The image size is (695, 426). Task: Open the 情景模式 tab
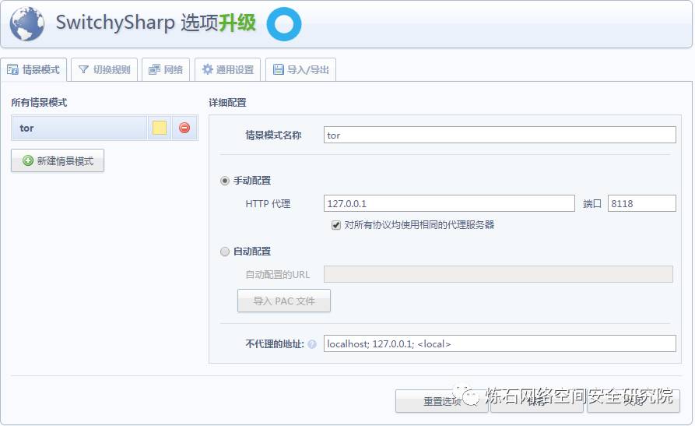click(33, 69)
